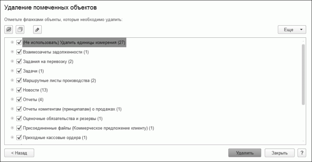Screen dimensions: 312x162
Task: Click the uncheck all objects icon
Action: pos(19,30)
